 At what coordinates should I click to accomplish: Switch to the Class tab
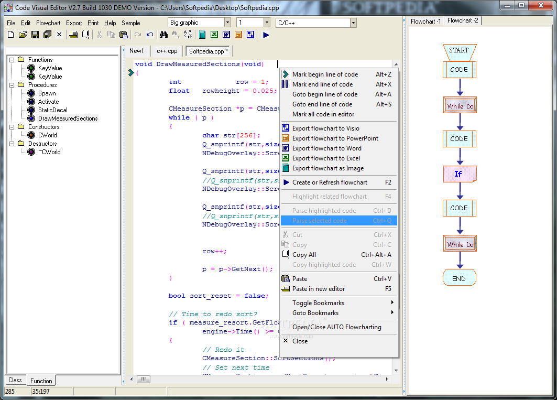(15, 380)
